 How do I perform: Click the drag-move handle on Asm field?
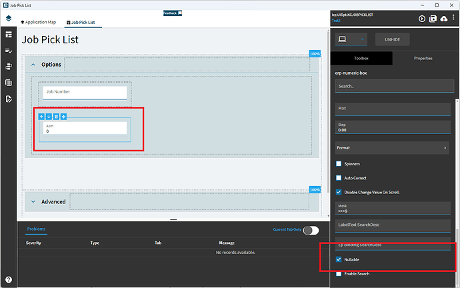(x=63, y=117)
